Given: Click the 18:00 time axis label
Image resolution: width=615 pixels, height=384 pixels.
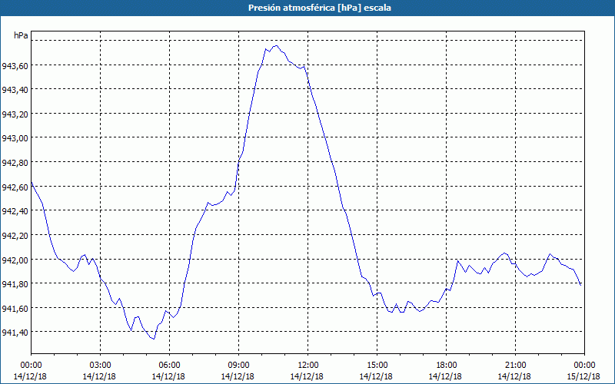Looking at the screenshot, I should point(446,366).
